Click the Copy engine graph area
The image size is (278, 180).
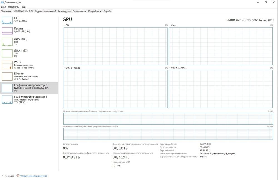(221, 46)
